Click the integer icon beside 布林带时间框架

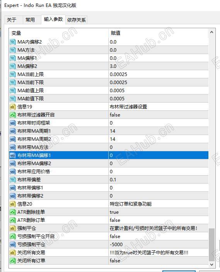coord(12,123)
